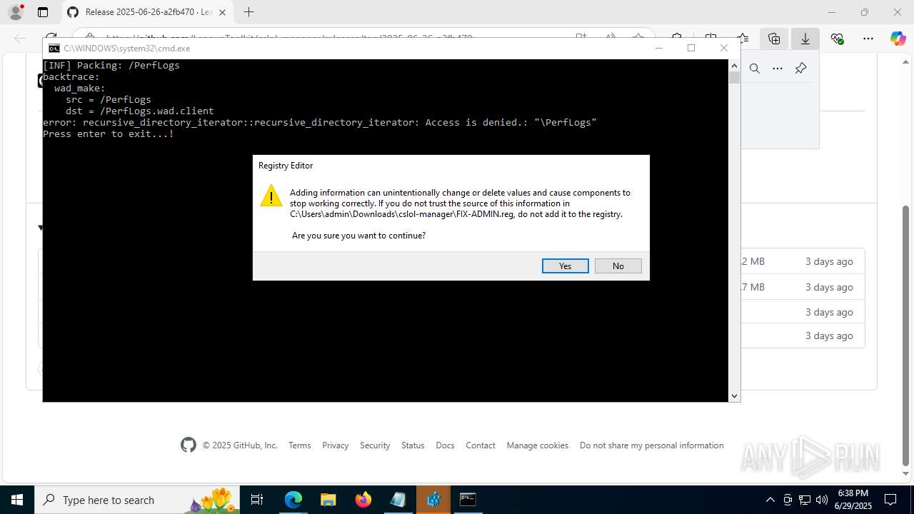The image size is (914, 514).
Task: Open the Status footer link
Action: coord(413,445)
